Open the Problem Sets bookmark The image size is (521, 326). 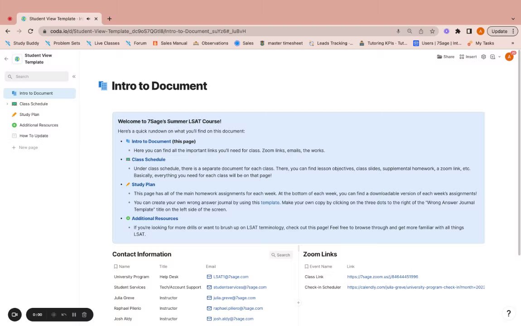click(x=63, y=43)
